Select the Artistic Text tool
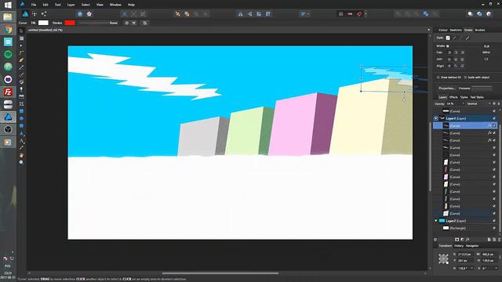The image size is (502, 282). coord(21,133)
